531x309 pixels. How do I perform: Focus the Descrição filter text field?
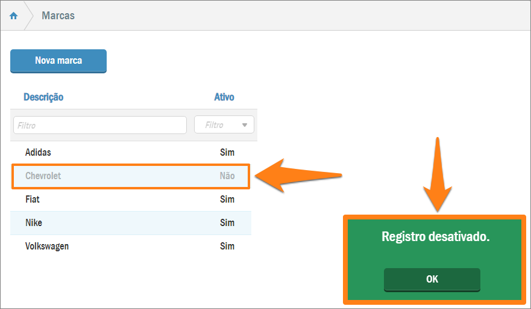(x=100, y=125)
